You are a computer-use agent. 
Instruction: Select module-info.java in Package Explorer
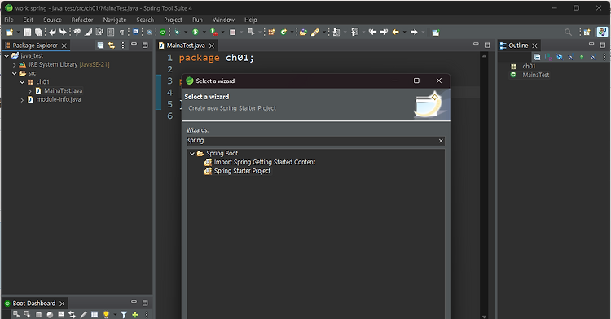59,99
